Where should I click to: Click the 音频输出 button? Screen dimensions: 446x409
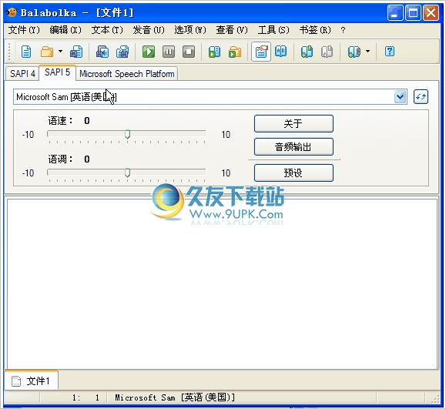click(293, 147)
